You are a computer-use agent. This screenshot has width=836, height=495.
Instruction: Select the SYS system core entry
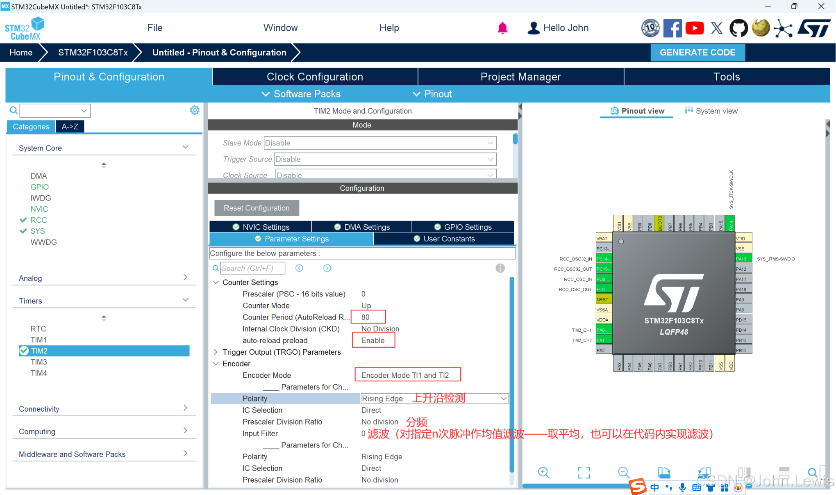pyautogui.click(x=38, y=231)
